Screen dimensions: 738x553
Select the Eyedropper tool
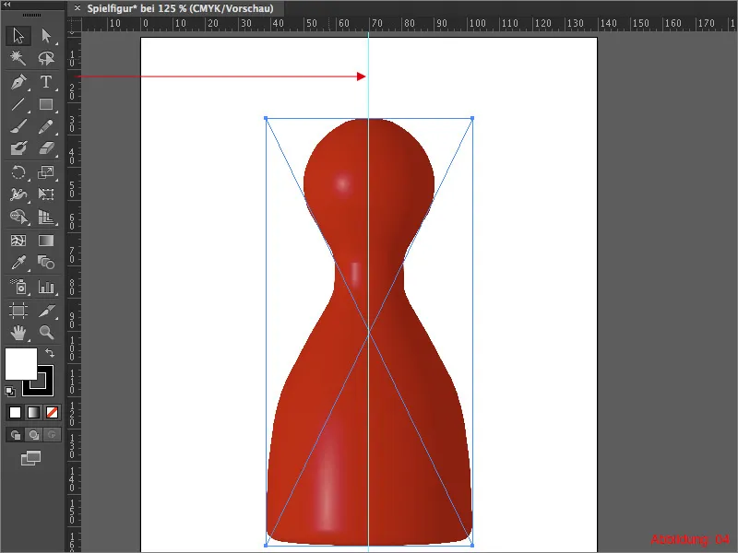18,263
